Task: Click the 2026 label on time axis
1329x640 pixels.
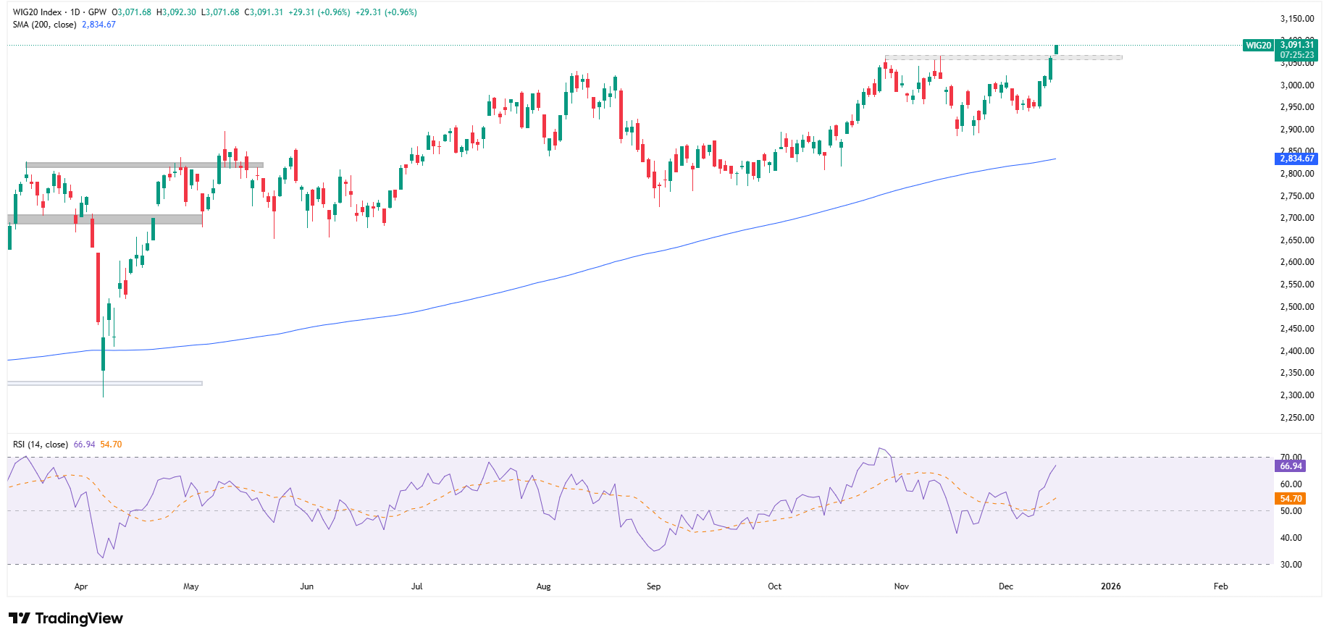Action: (1110, 586)
